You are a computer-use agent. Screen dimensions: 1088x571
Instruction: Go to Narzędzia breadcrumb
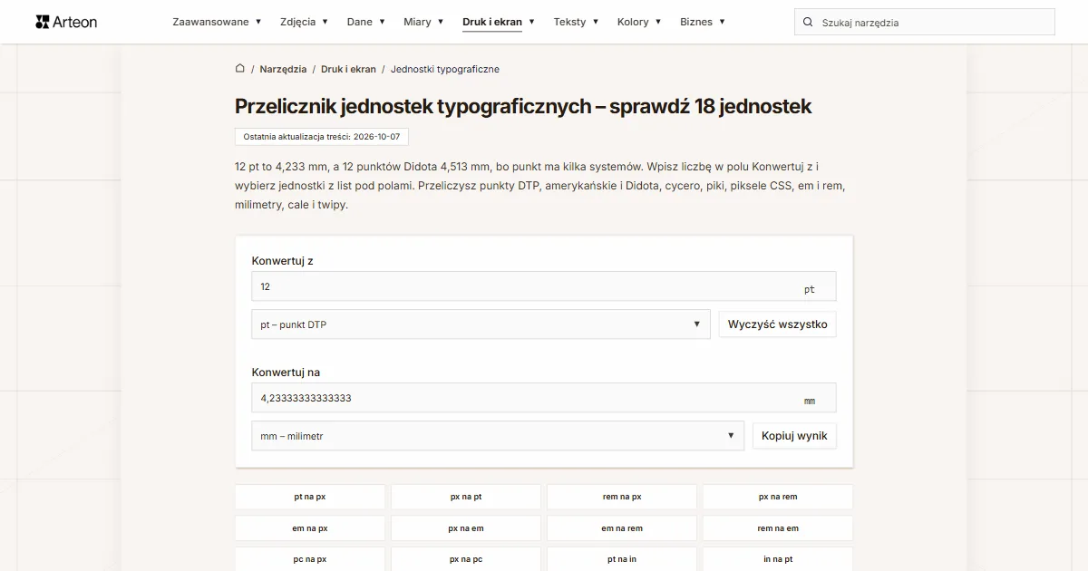click(283, 69)
